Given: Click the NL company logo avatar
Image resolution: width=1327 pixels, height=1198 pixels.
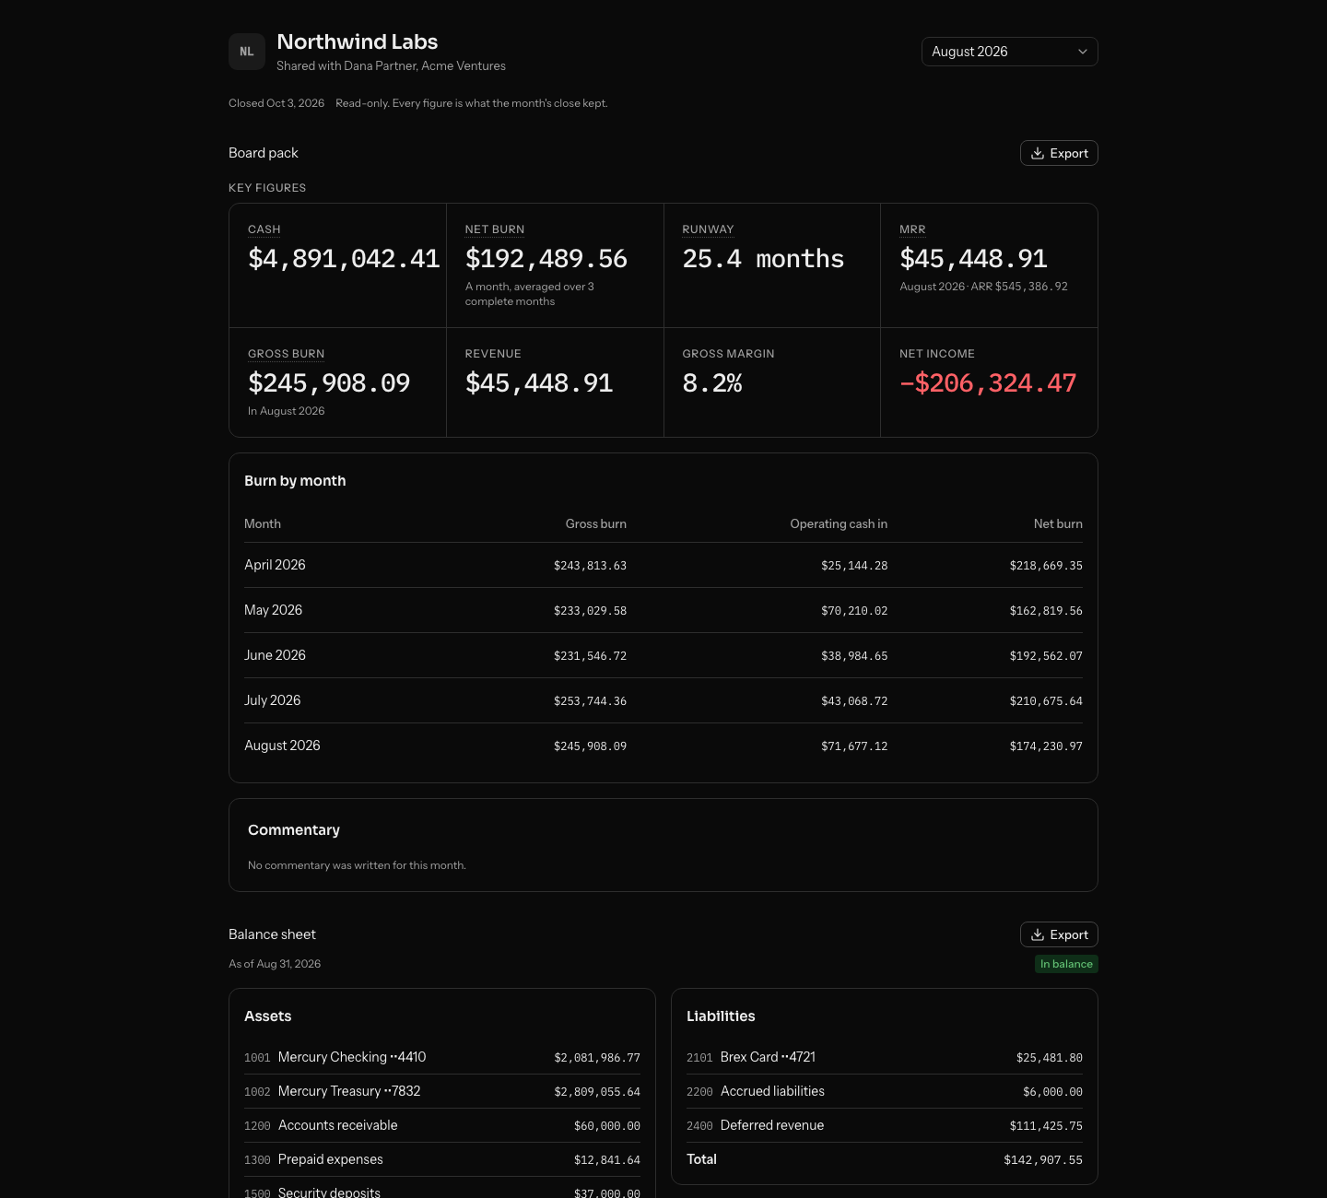Looking at the screenshot, I should point(247,52).
